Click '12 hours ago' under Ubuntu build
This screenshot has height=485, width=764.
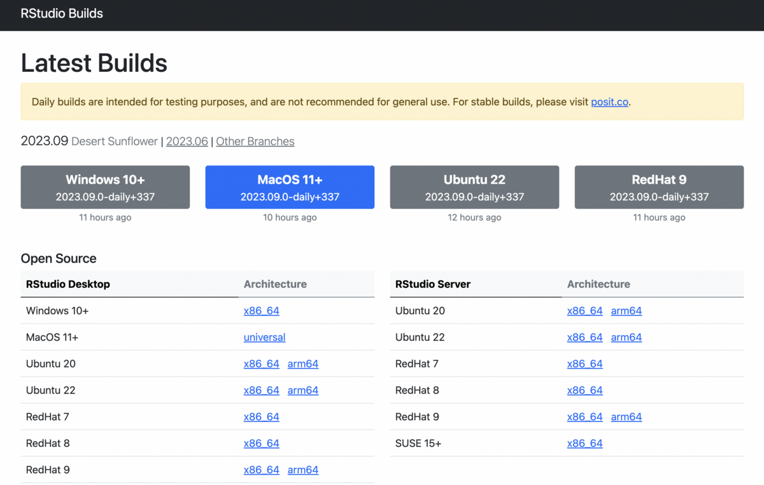tap(474, 217)
